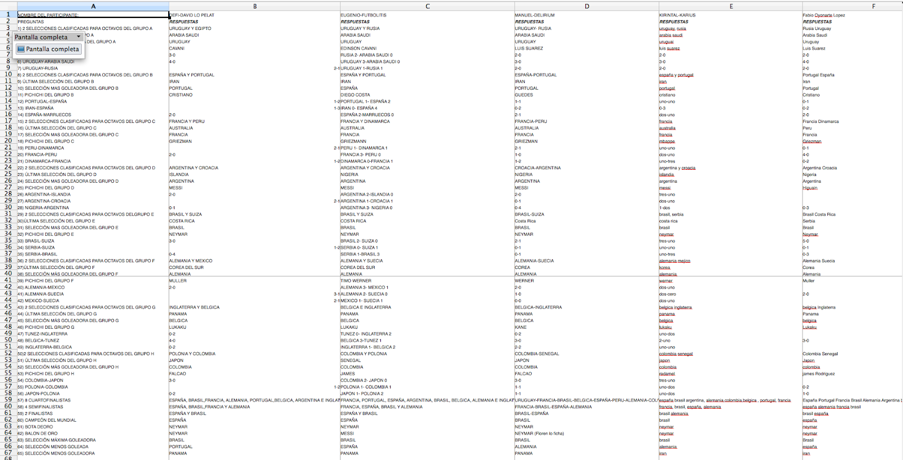Screen dimensions: 903x460
Task: Click cell '42) MEXICO-SUECIA'
Action: point(38,300)
